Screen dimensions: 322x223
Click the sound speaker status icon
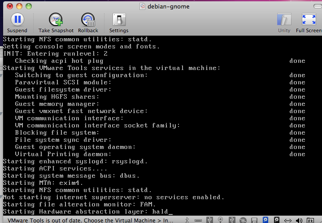(299, 220)
